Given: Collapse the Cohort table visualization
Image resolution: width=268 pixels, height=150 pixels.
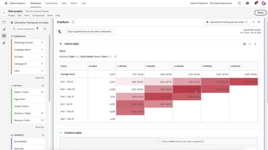Looking at the screenshot, I should click(250, 44).
